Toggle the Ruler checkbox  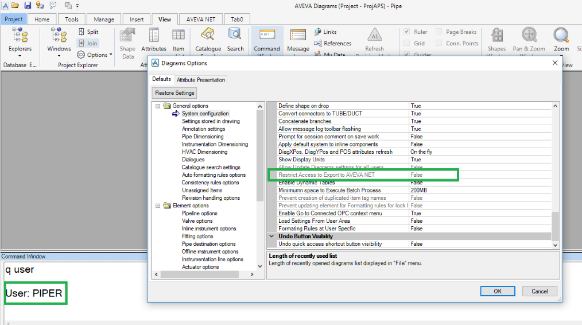pyautogui.click(x=407, y=32)
